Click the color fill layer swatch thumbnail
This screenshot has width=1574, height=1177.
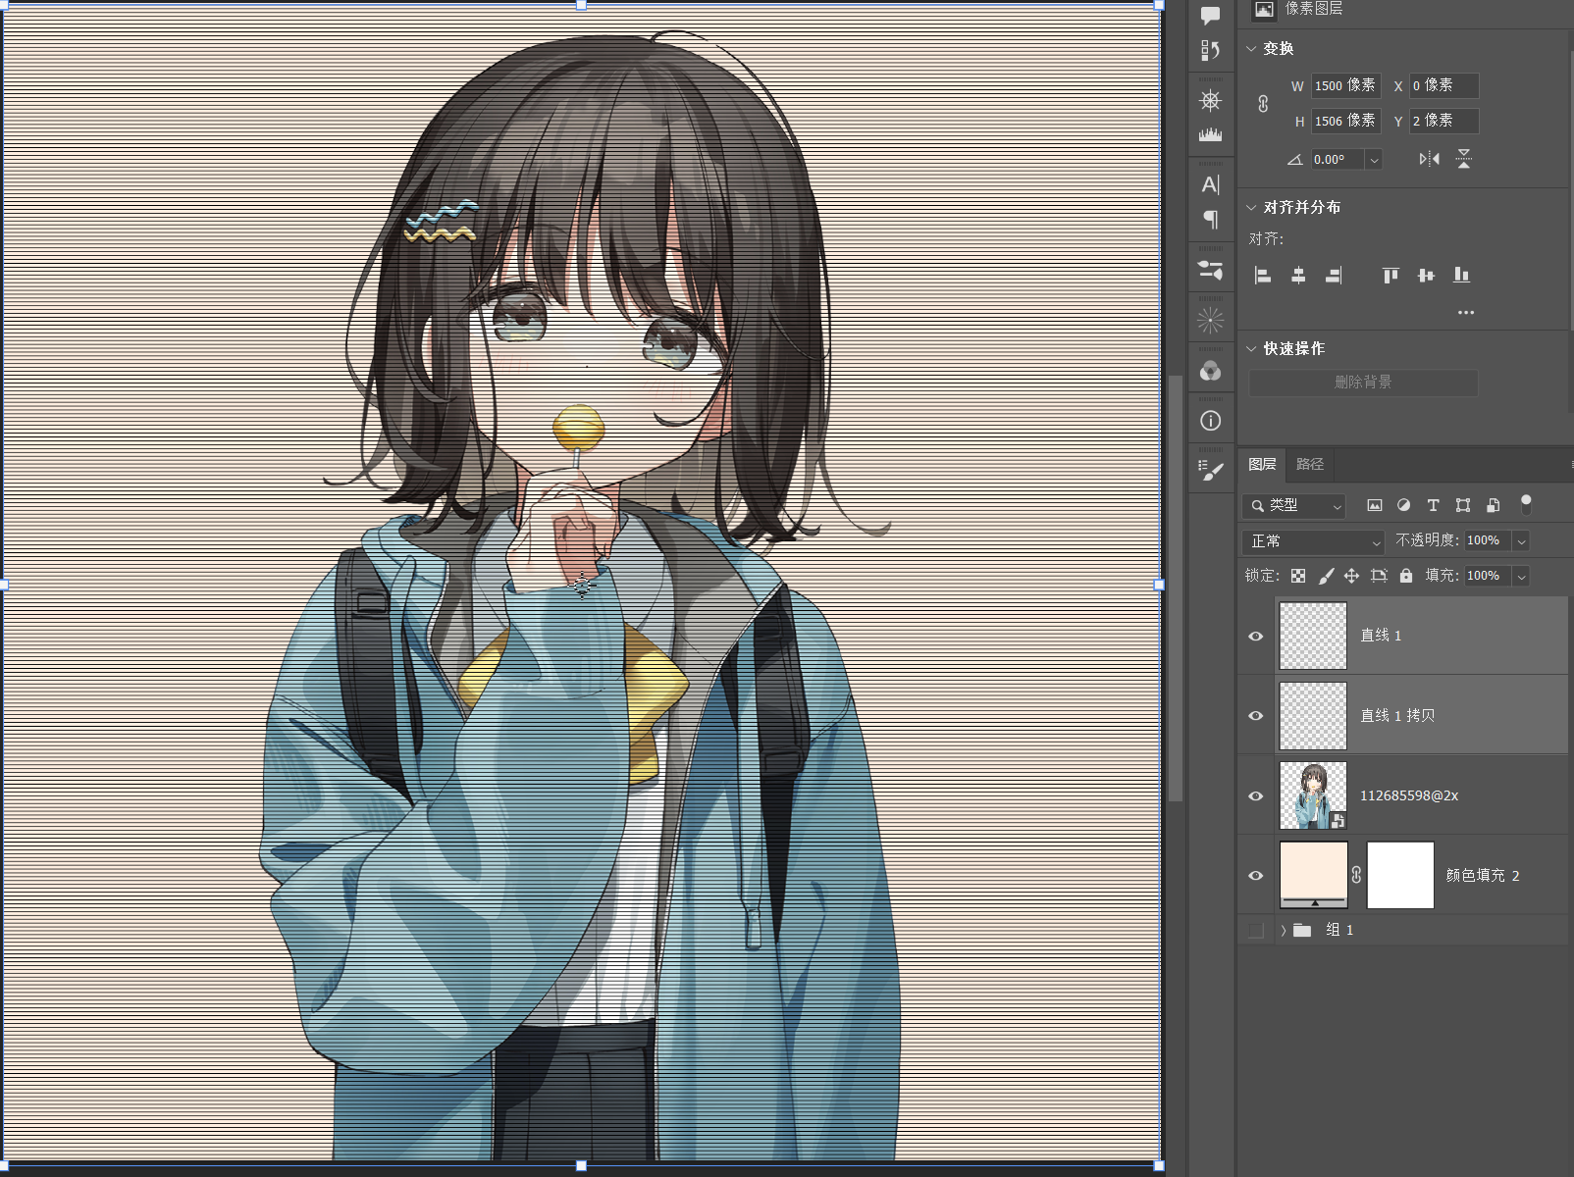(x=1314, y=875)
